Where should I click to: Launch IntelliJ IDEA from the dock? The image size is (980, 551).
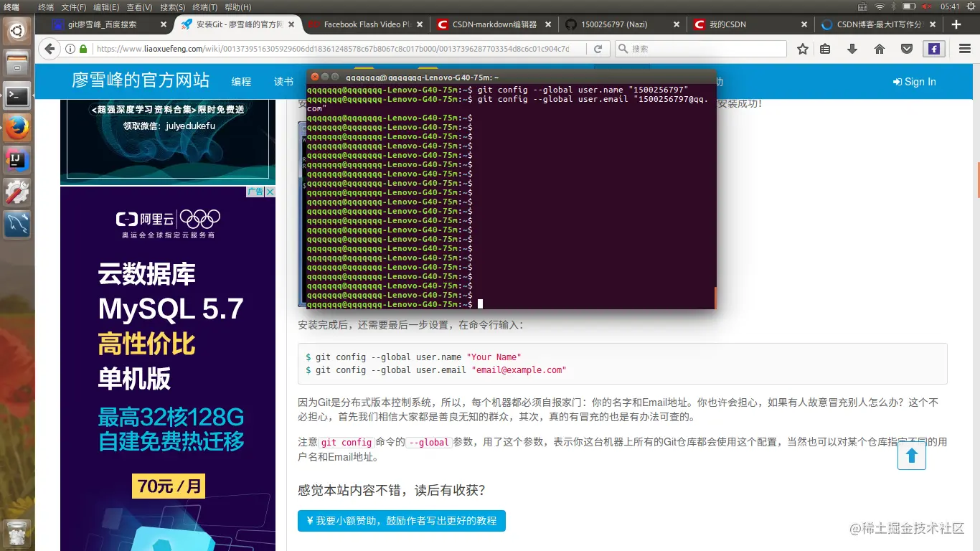click(x=17, y=161)
